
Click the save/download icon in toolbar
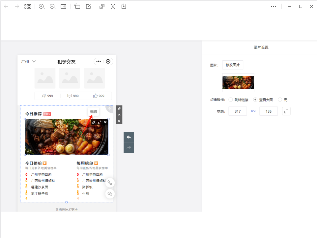pyautogui.click(x=124, y=6)
